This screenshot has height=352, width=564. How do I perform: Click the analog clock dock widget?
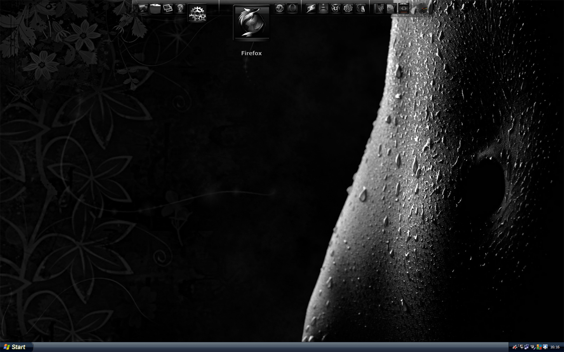point(422,8)
